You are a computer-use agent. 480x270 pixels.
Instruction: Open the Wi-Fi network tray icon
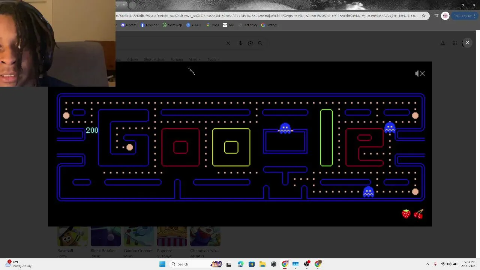[443, 264]
